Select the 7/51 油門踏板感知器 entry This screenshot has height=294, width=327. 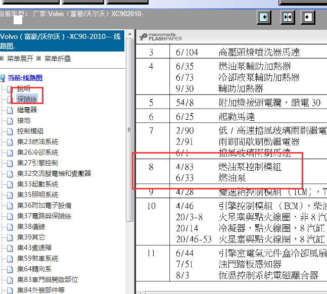(228, 264)
